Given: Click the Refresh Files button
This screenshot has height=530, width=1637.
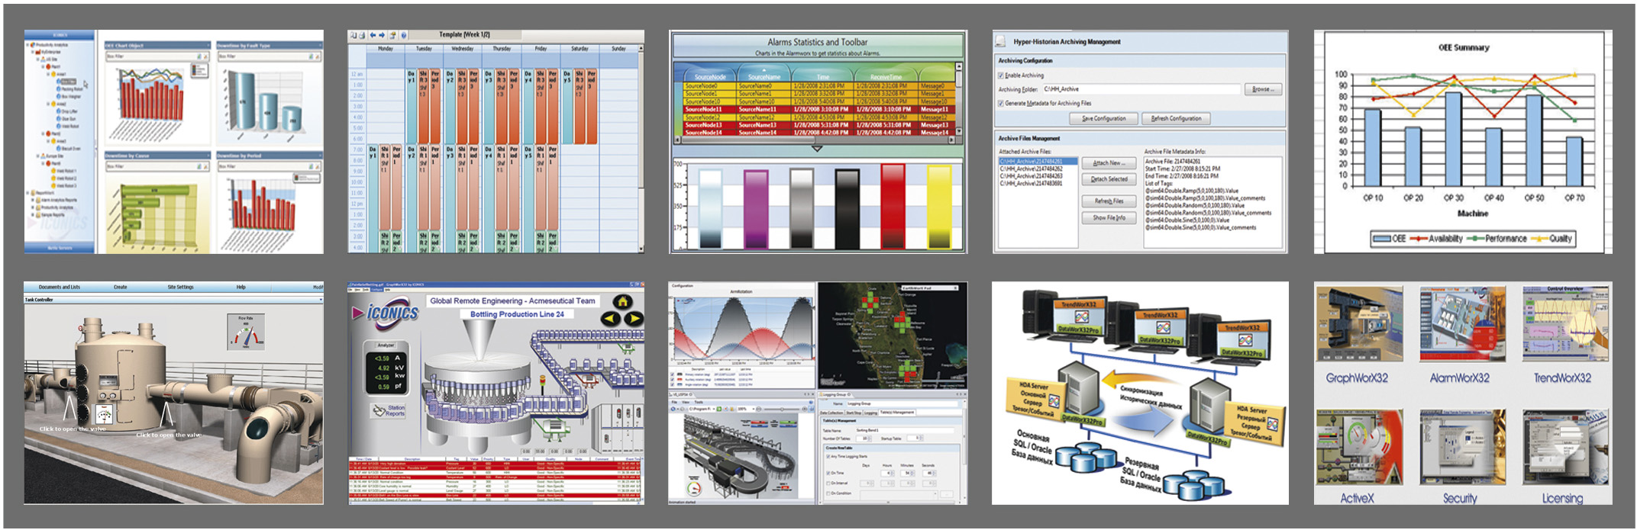Looking at the screenshot, I should tap(1109, 201).
